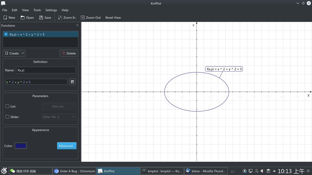312x175 pixels.
Task: Click the keyboard layout tray icon
Action: [233, 171]
